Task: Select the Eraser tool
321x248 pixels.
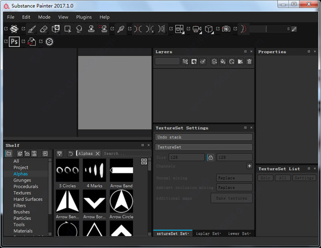Action: (43, 29)
